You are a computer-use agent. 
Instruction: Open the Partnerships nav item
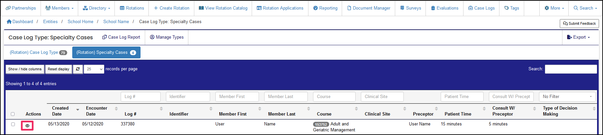21,8
